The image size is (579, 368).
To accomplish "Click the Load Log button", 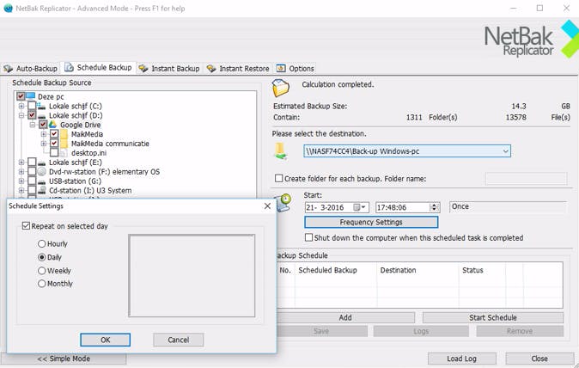I will [461, 359].
